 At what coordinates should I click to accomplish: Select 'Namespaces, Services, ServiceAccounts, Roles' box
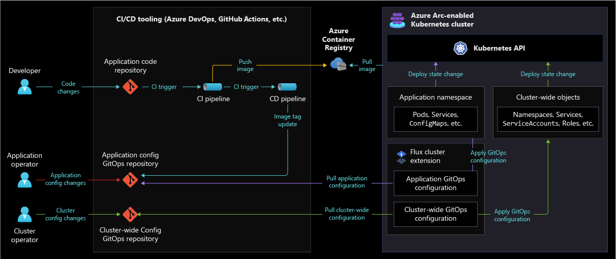tap(548, 120)
